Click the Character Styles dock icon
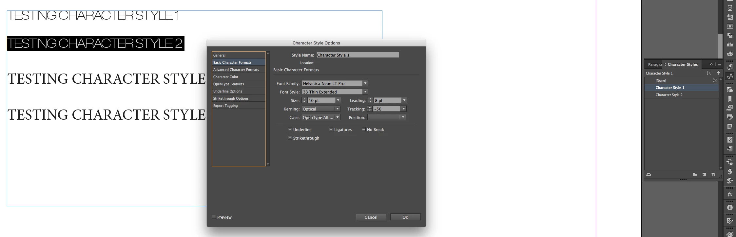736x237 pixels. click(x=730, y=76)
